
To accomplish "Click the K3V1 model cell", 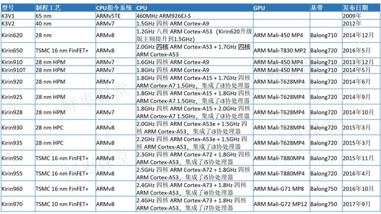I will 9,17.
